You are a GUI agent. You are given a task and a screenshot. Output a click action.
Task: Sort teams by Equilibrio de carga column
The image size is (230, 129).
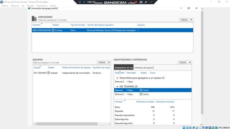(101, 67)
